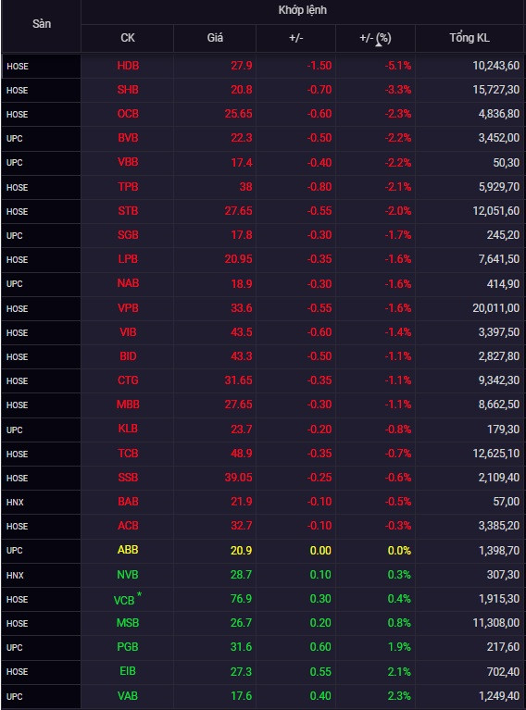Select MSB total volume 11,308,00
Viewport: 526px width, 710px height.
pyautogui.click(x=496, y=623)
